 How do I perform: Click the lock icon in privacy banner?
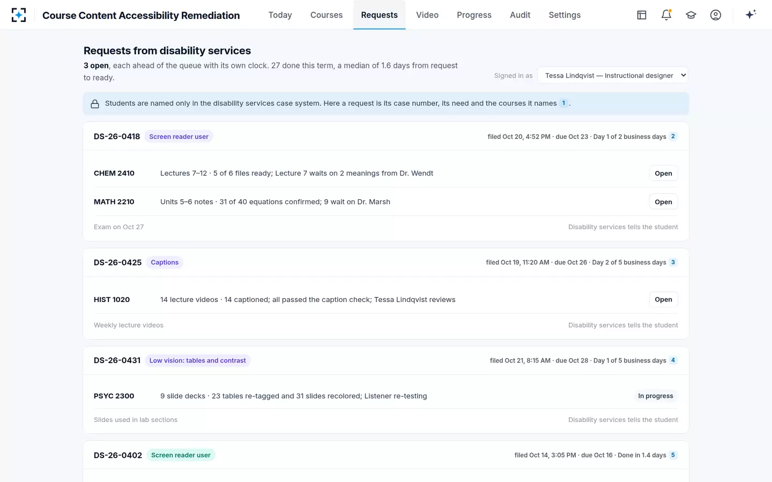pyautogui.click(x=95, y=103)
